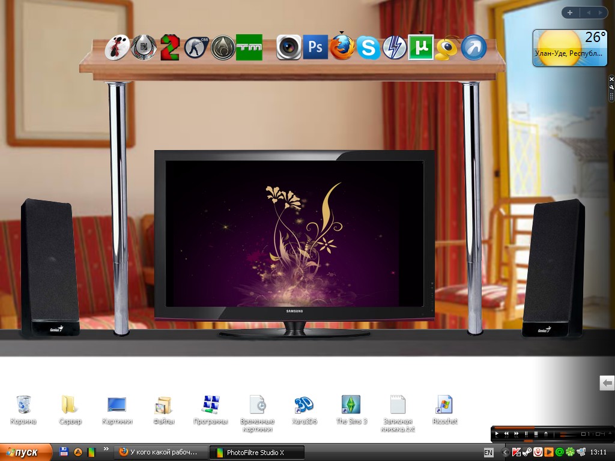Screen dimensions: 615x461
Task: Click the Steam tray icon
Action: pyautogui.click(x=527, y=452)
